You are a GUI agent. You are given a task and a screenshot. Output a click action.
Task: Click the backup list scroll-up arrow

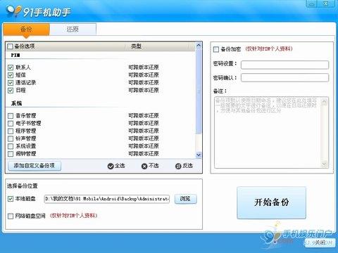pyautogui.click(x=199, y=45)
